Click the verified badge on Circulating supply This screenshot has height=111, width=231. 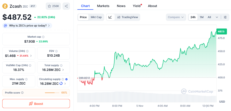tap(66, 79)
